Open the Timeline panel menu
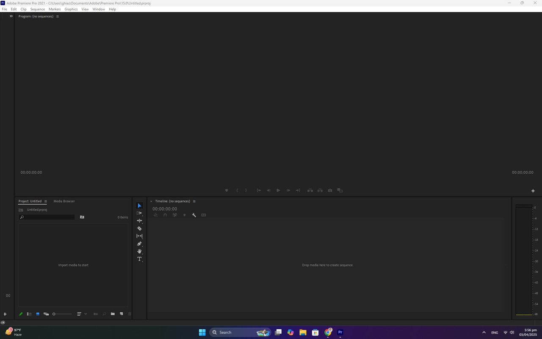This screenshot has height=339, width=542. tap(194, 201)
